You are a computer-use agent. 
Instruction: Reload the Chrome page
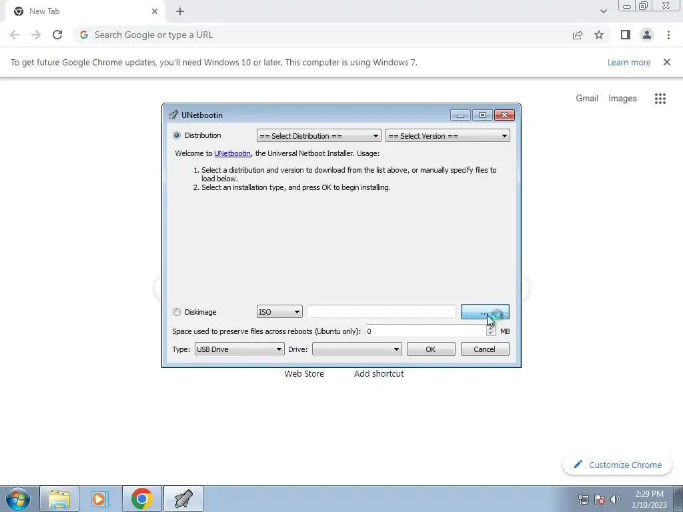(x=57, y=35)
